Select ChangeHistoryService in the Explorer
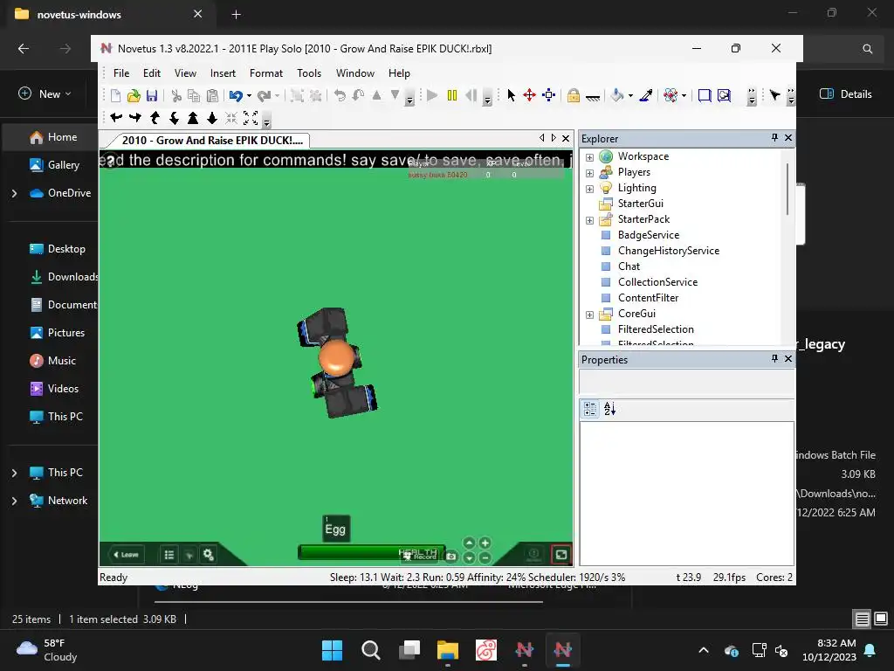894x671 pixels. click(x=668, y=251)
